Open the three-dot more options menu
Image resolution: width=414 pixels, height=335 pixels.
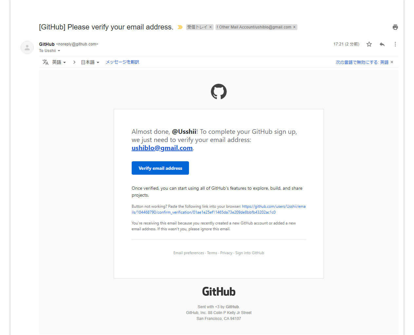tap(395, 44)
